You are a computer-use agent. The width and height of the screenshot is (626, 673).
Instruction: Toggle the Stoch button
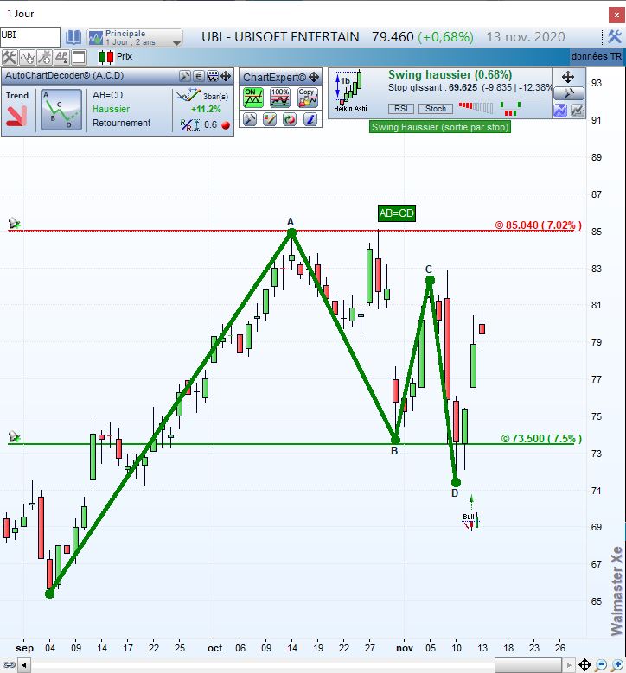click(436, 109)
